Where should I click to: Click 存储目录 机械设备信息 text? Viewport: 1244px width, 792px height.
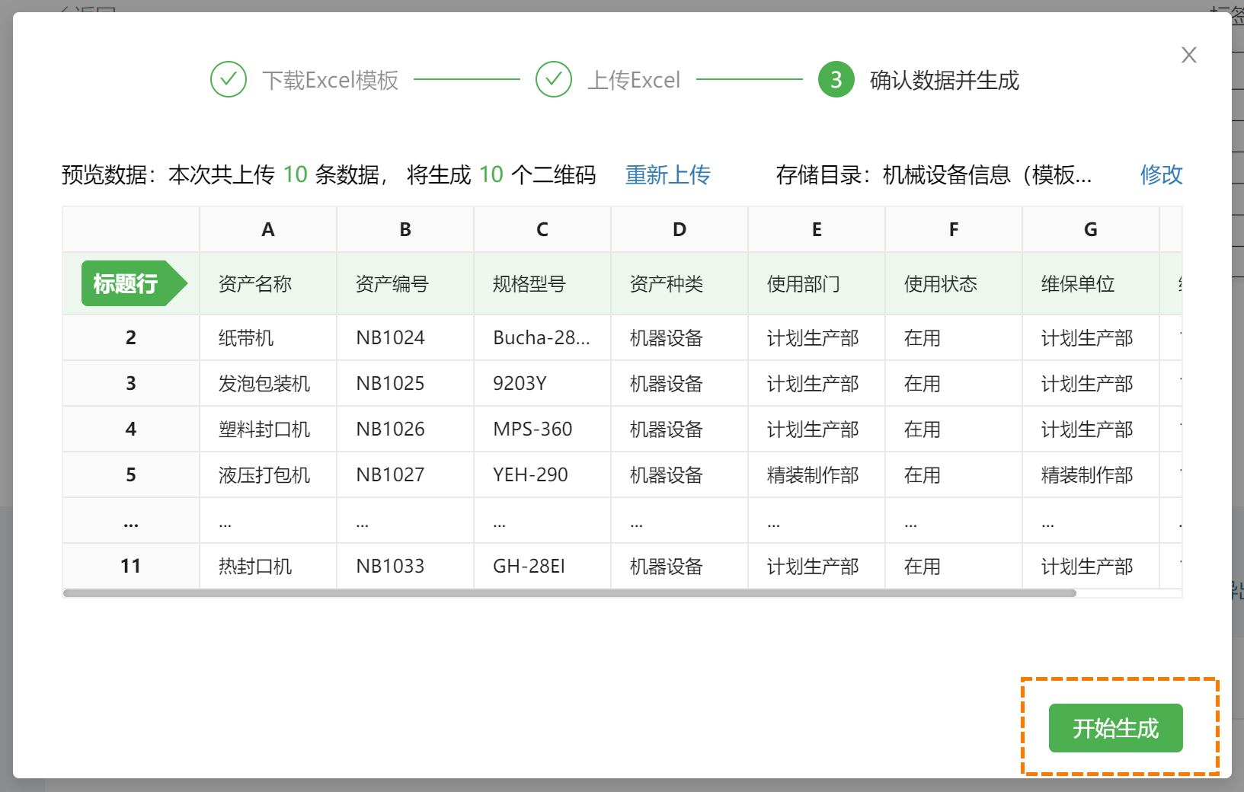click(x=934, y=174)
